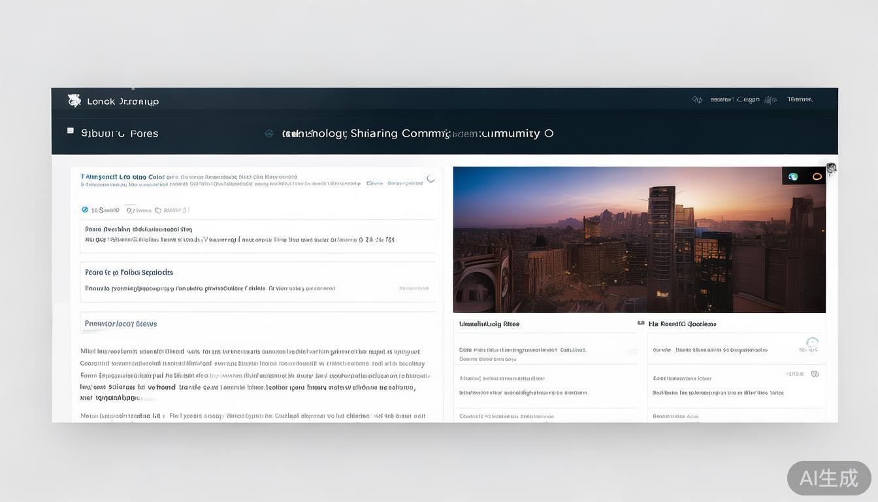Expand the small icon before Ha Roentt heading
Image resolution: width=878 pixels, height=502 pixels.
(x=641, y=324)
